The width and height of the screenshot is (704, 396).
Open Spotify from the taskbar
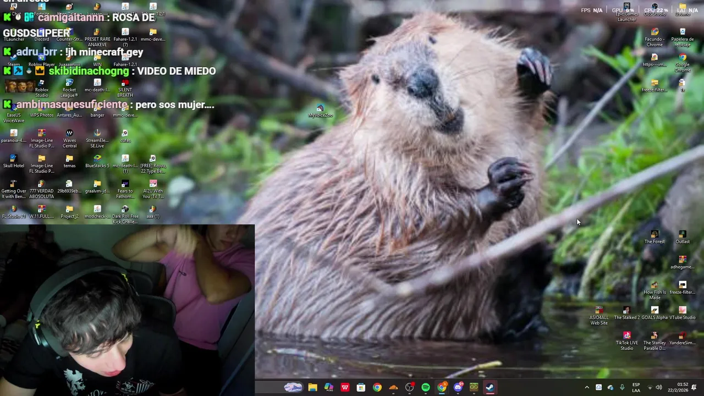pyautogui.click(x=426, y=387)
